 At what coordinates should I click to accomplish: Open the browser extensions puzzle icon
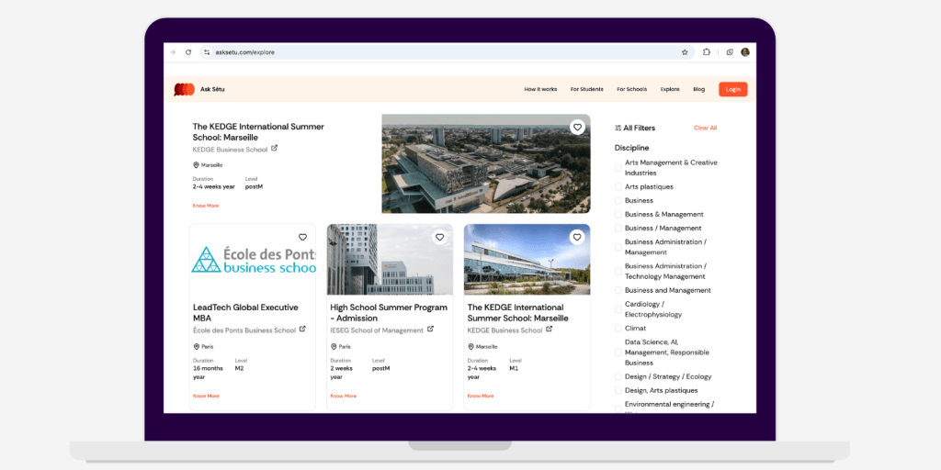pyautogui.click(x=707, y=52)
